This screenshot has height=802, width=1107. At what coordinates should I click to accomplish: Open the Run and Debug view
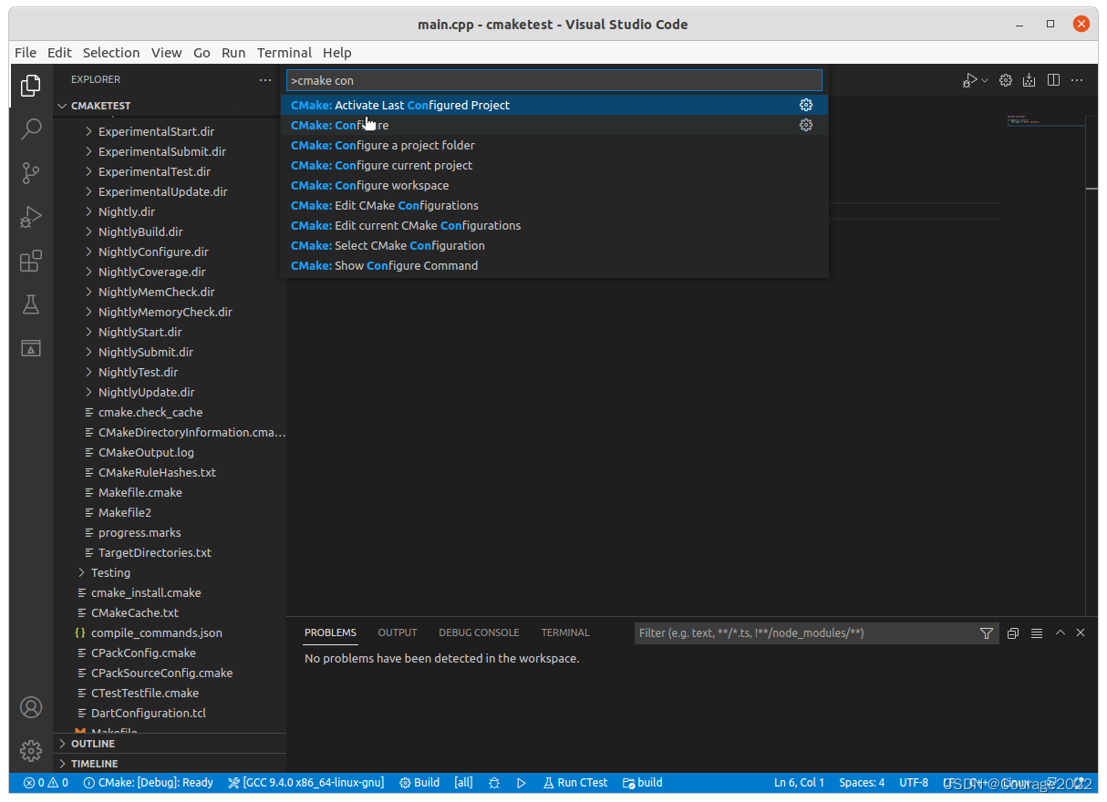(x=31, y=217)
